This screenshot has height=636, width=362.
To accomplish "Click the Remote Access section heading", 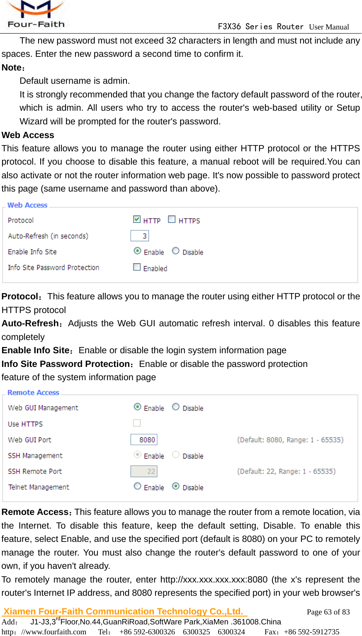I will (x=33, y=393).
